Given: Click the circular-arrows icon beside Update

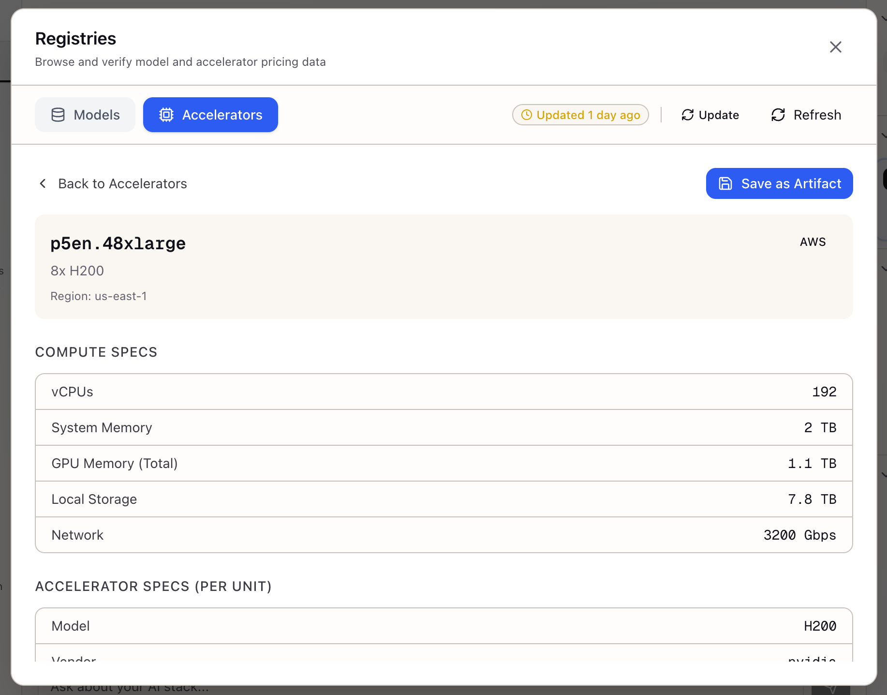Looking at the screenshot, I should (688, 115).
